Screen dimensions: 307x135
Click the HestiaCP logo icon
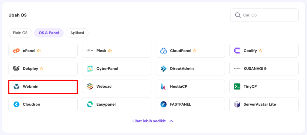(x=163, y=86)
